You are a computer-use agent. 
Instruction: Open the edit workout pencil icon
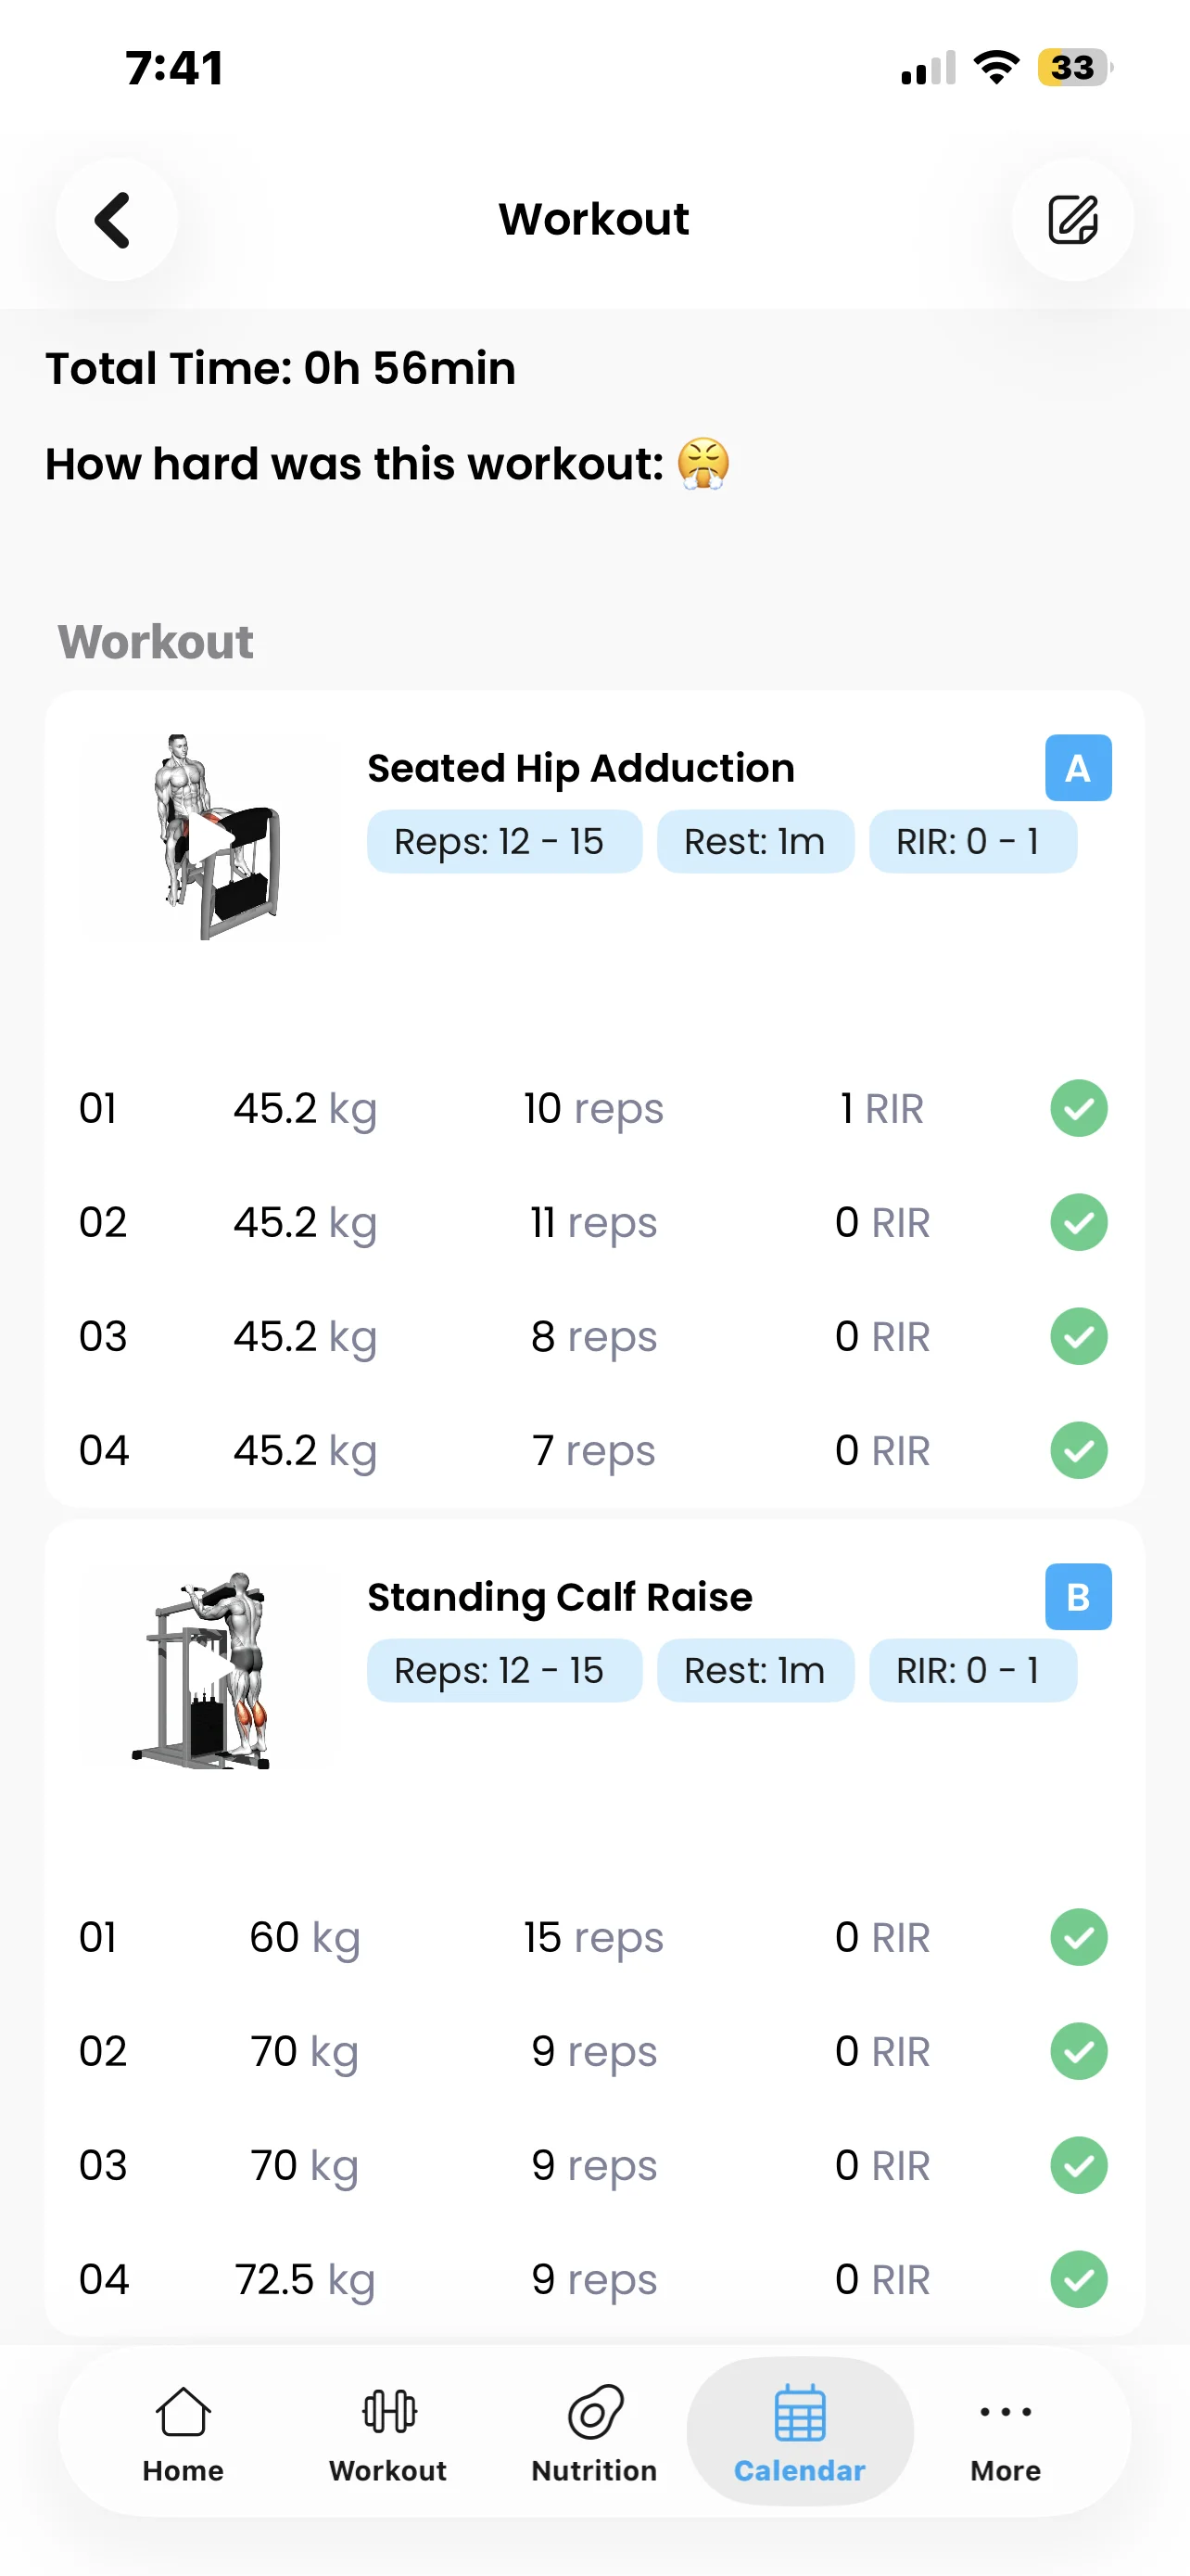coord(1072,219)
